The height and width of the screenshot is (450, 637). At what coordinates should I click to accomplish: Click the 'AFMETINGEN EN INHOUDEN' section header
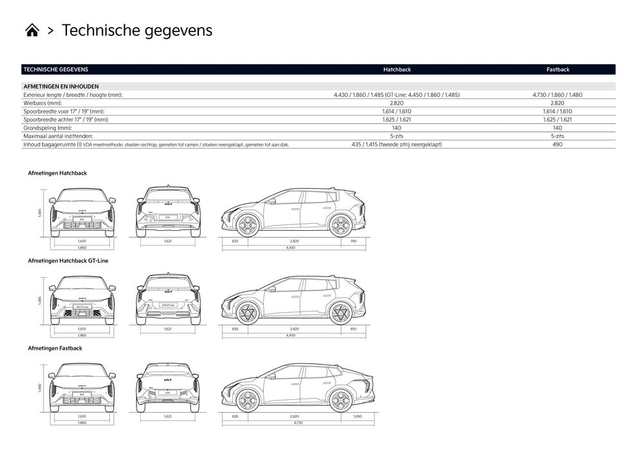click(60, 86)
